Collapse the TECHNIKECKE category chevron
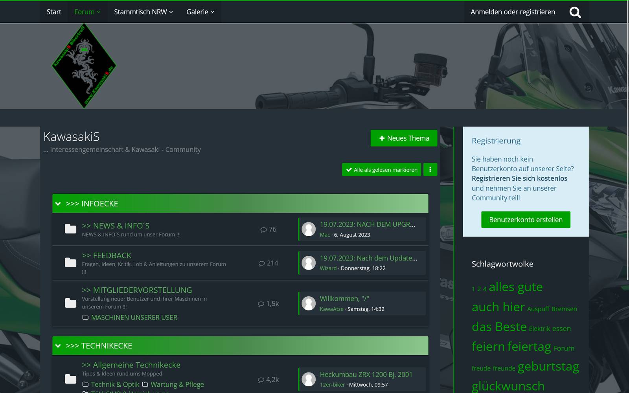This screenshot has width=629, height=393. (58, 346)
